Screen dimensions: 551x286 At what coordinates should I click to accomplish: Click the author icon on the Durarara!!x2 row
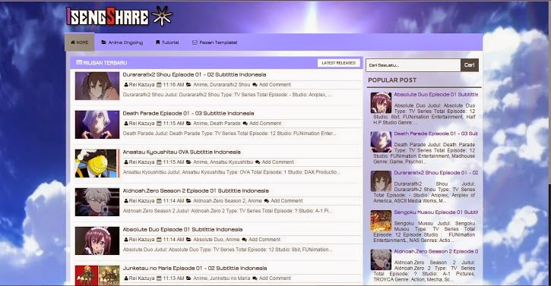point(126,84)
